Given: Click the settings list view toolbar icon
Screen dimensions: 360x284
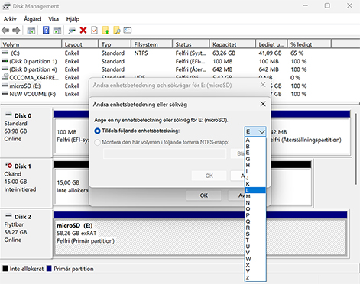Looking at the screenshot, I should (128, 31).
